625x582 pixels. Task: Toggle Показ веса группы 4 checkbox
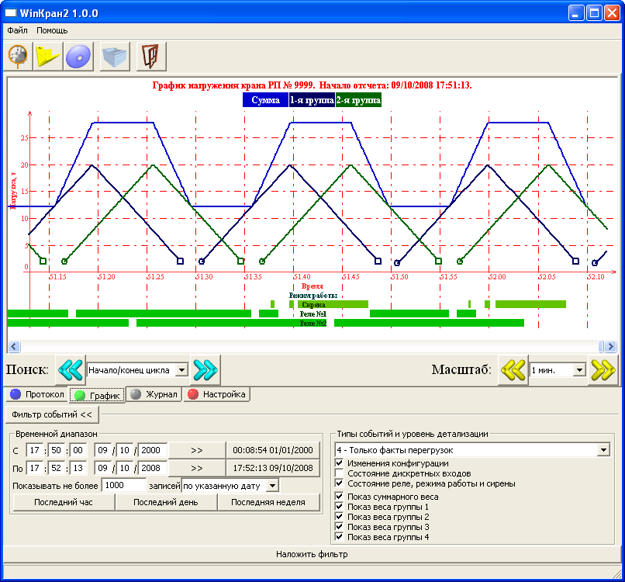(x=339, y=537)
